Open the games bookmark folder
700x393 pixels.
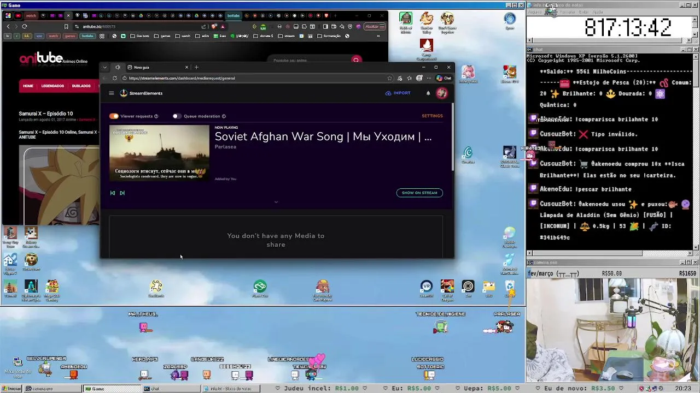[162, 36]
